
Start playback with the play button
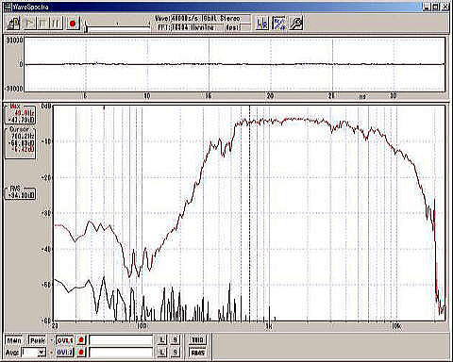(x=30, y=24)
